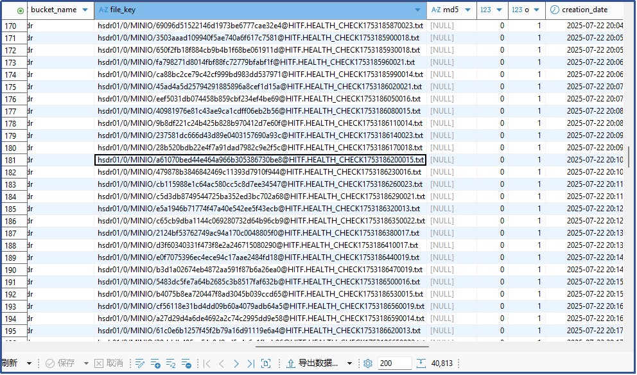Viewport: 637px width, 375px height.
Task: Open the md5 column filter dropdown
Action: point(468,10)
